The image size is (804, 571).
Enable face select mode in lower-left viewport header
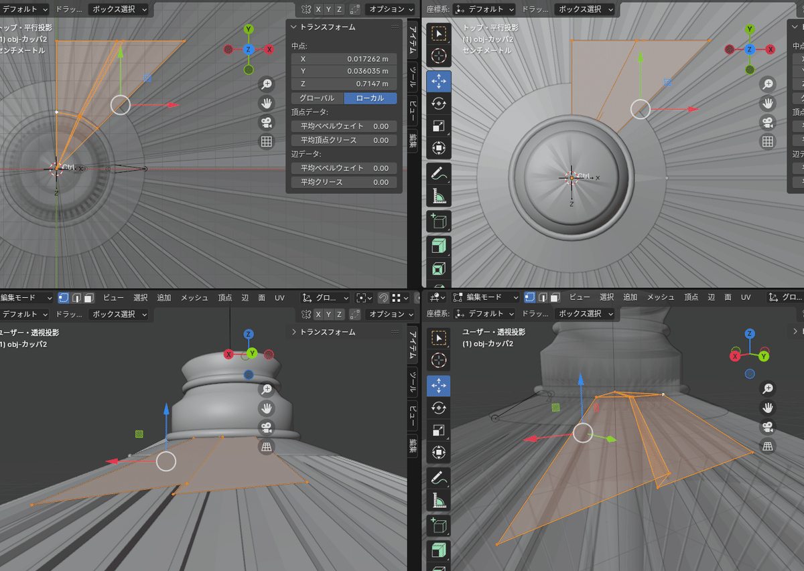coord(88,298)
